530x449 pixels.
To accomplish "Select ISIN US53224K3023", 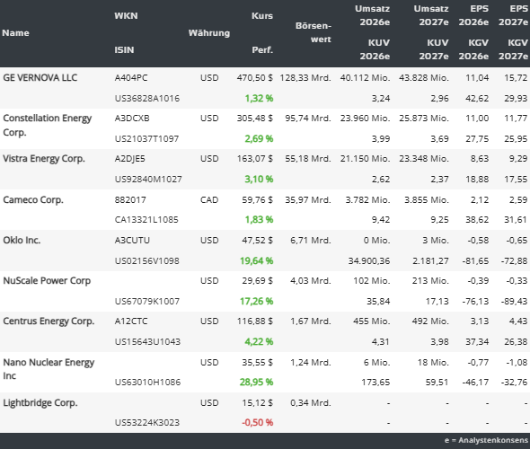I will tap(147, 422).
